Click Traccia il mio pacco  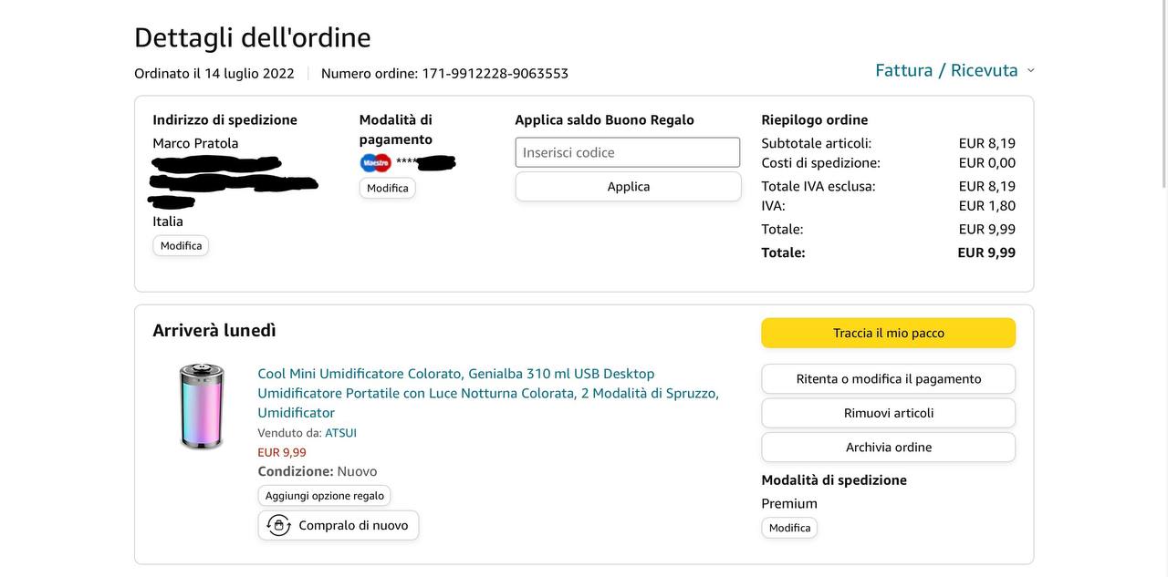888,333
